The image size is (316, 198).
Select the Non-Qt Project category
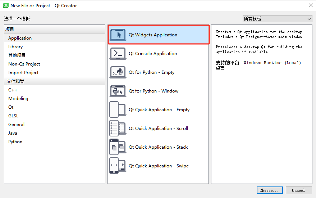pos(55,64)
